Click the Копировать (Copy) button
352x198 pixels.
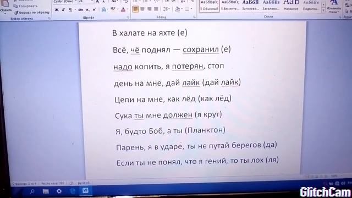[x=26, y=6]
